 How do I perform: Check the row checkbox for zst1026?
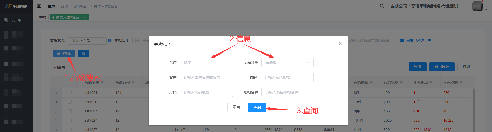click(70, 102)
